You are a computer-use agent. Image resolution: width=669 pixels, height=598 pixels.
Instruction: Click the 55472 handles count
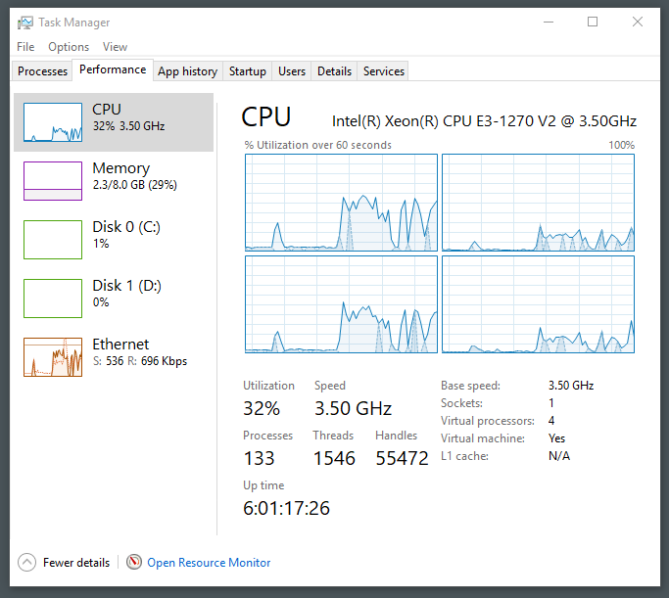(402, 459)
